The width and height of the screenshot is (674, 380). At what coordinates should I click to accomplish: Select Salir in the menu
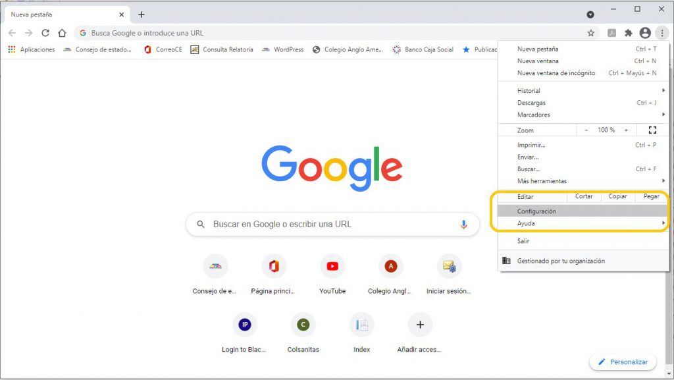583,241
